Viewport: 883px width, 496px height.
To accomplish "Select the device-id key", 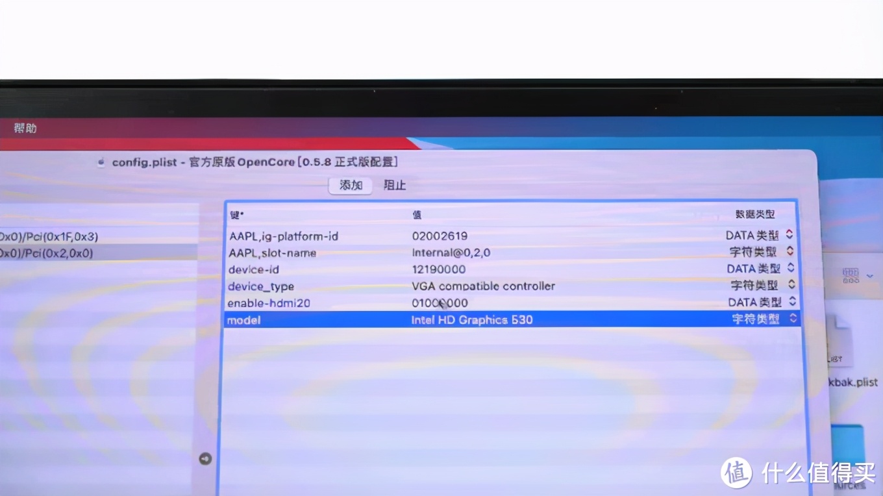I will point(255,269).
